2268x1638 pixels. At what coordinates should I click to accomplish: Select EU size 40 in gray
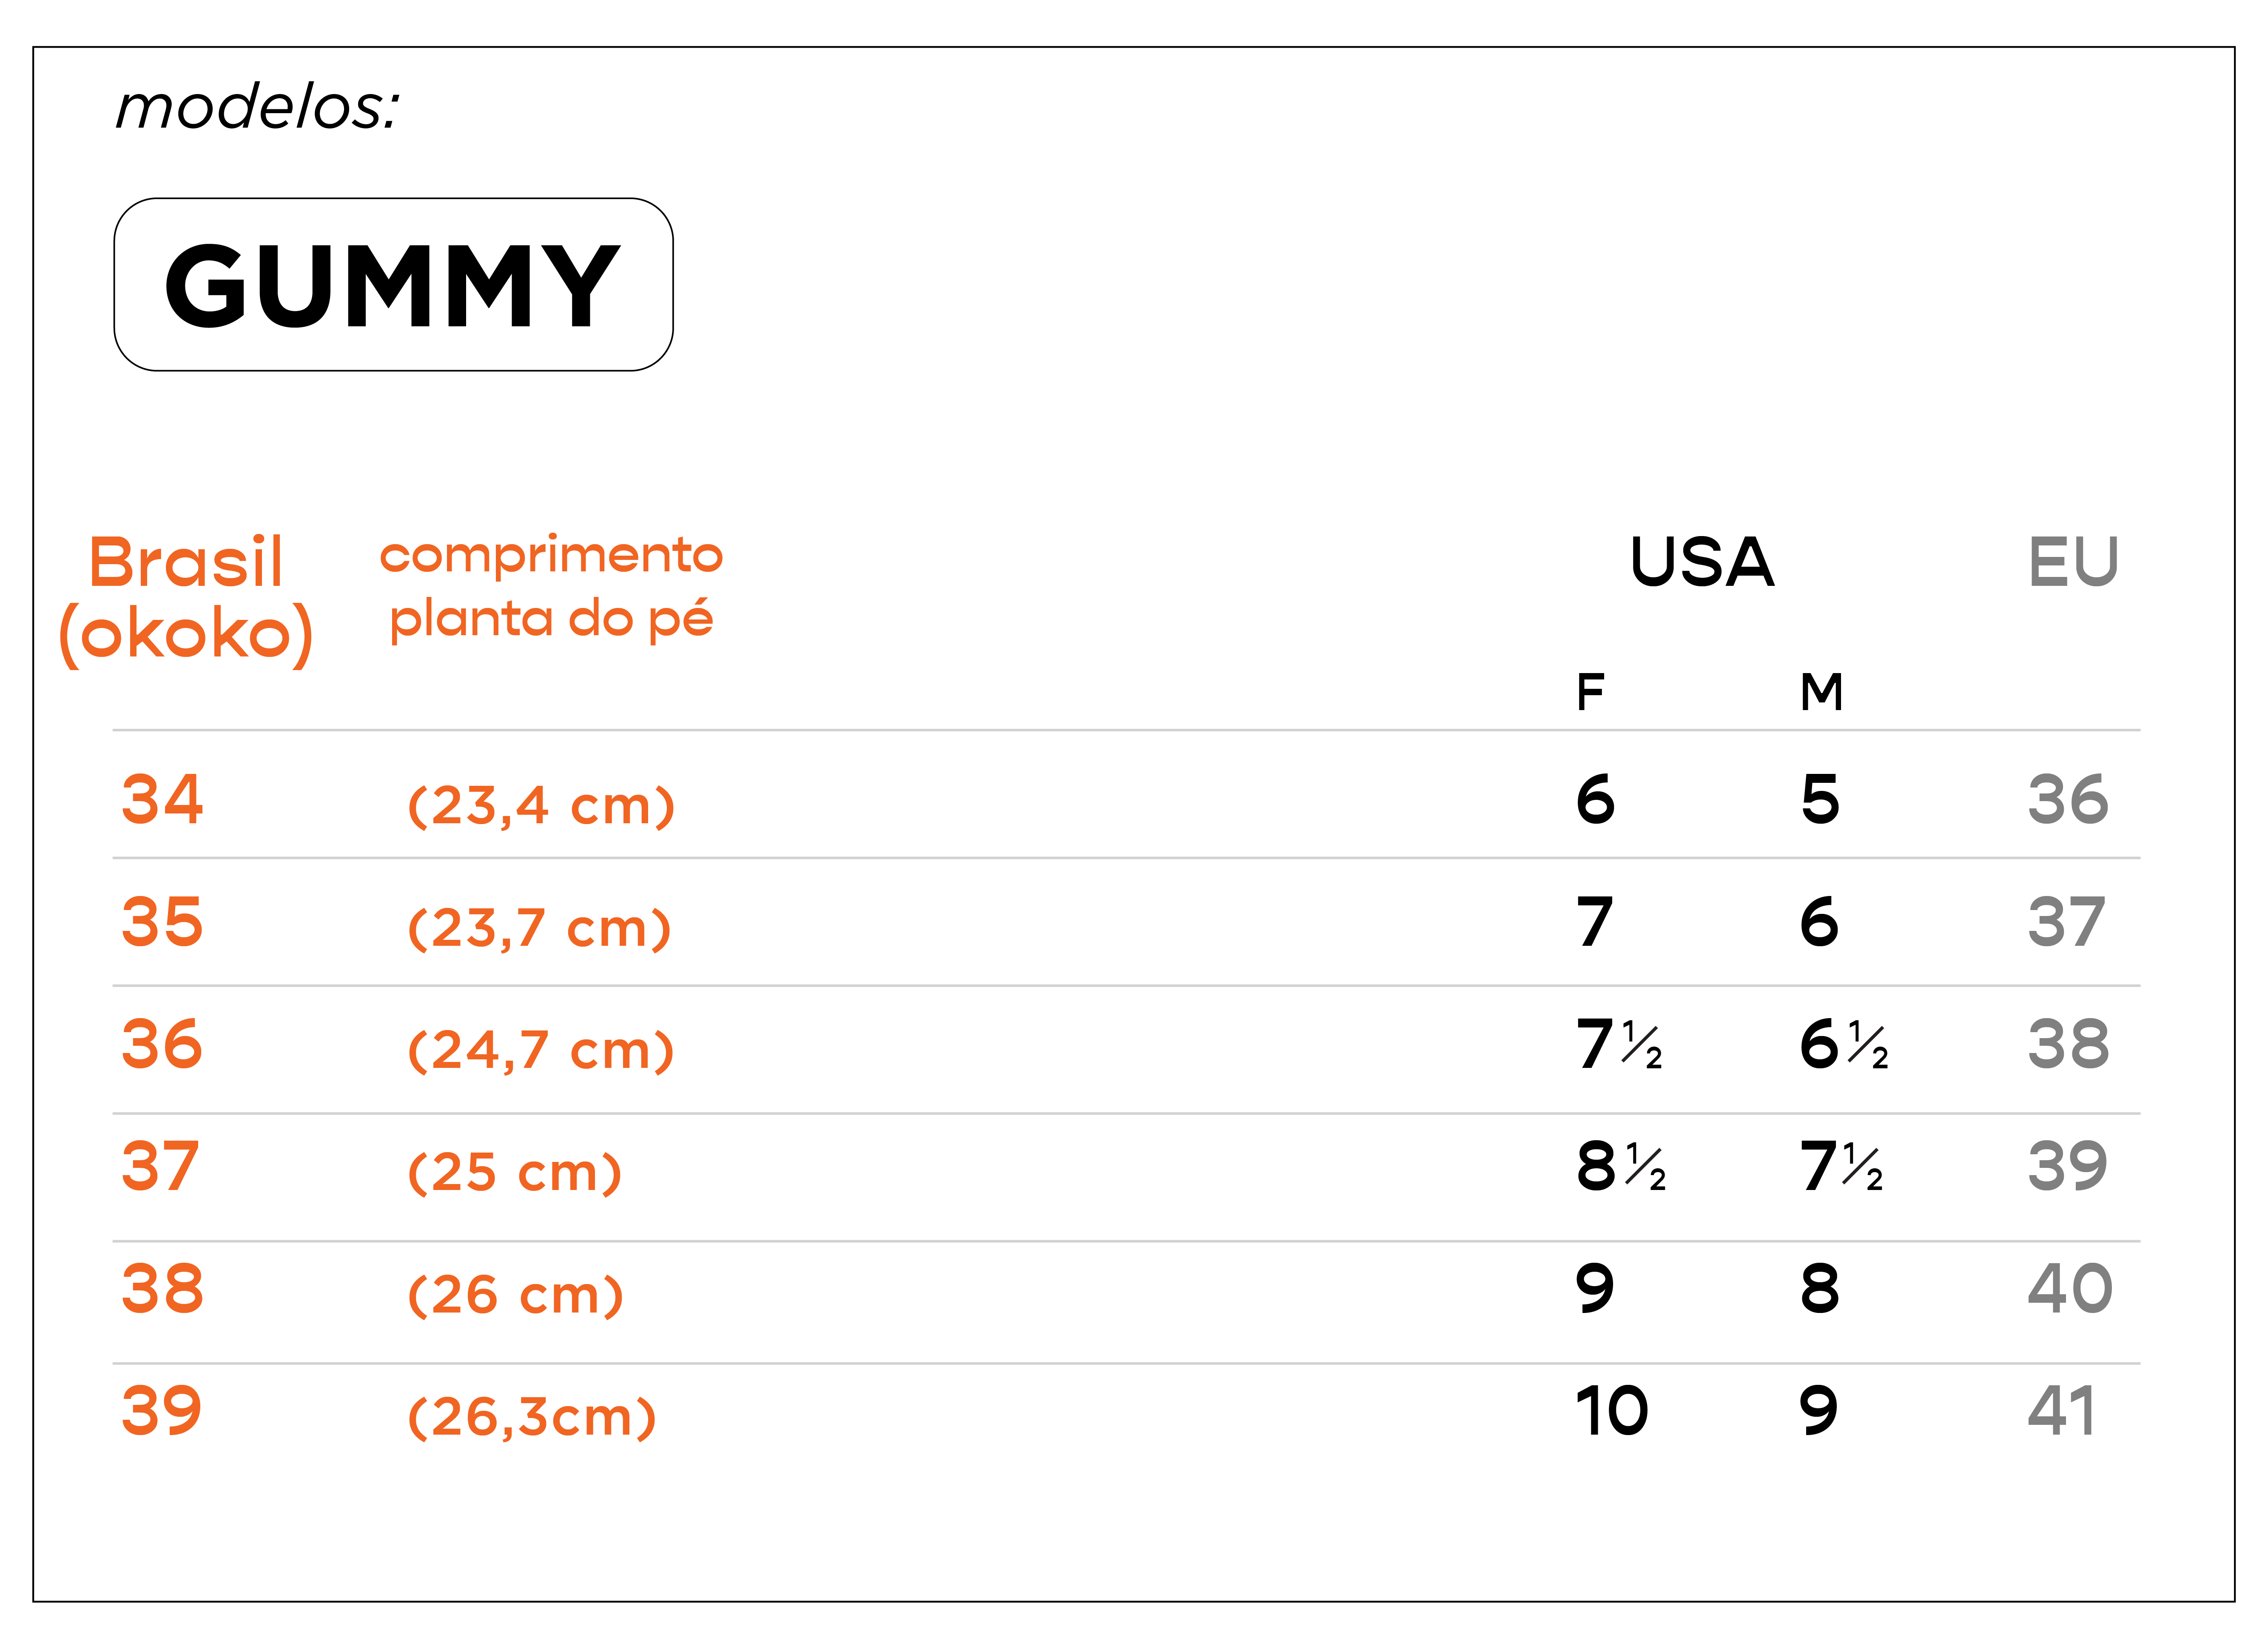2070,1288
